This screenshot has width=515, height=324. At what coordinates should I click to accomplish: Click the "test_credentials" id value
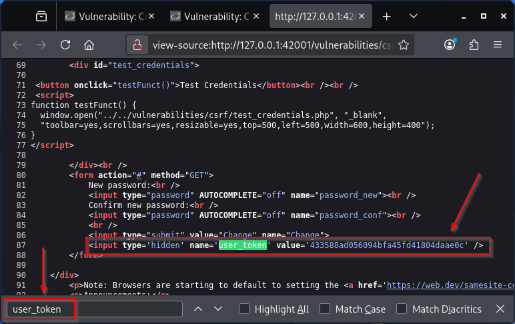(x=151, y=65)
